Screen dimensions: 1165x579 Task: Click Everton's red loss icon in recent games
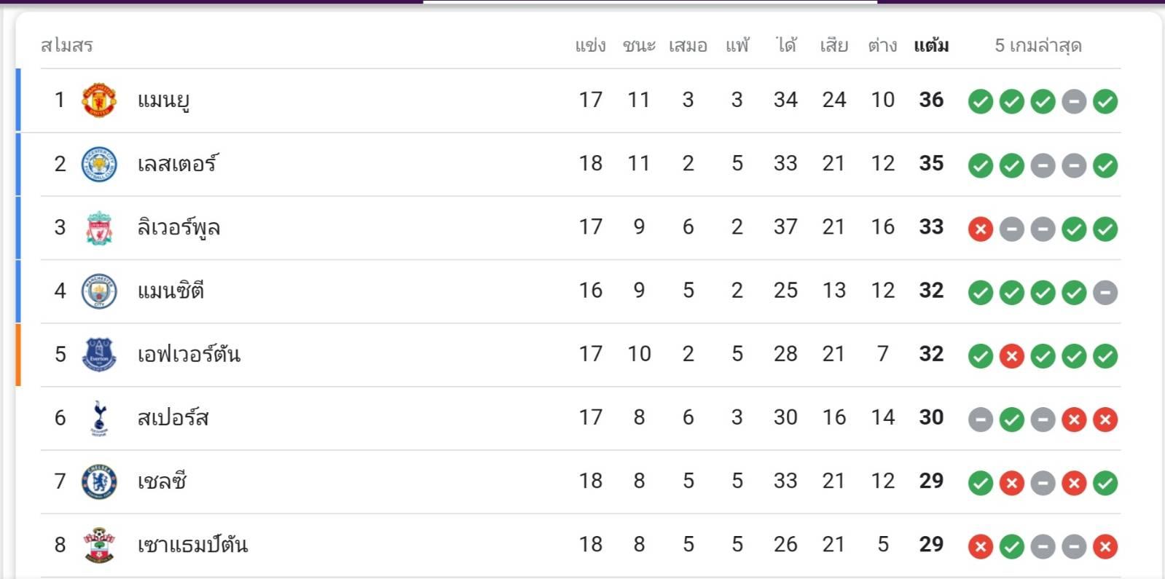[x=1011, y=356]
